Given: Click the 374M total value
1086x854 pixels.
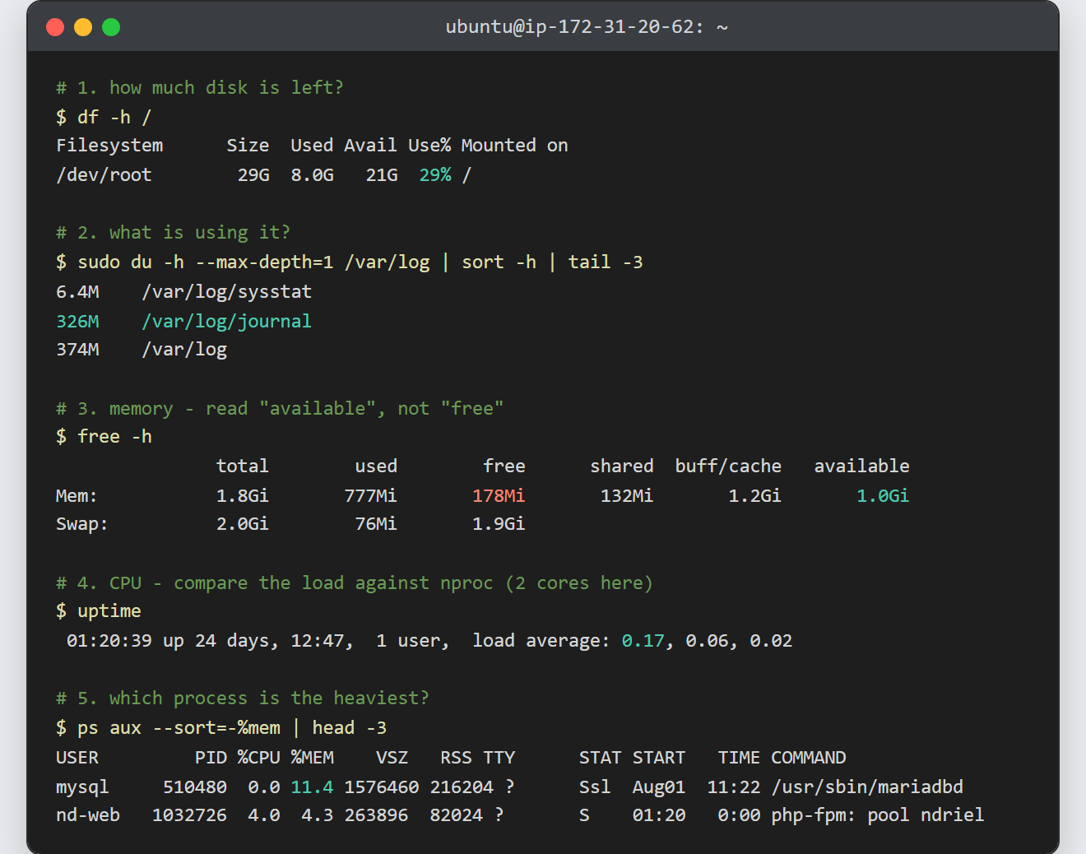Looking at the screenshot, I should click(x=77, y=350).
